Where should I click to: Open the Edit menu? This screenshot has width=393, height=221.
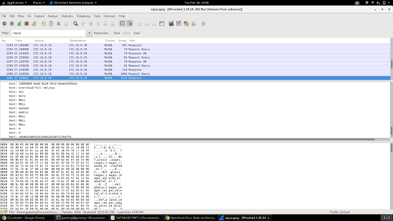coord(12,16)
